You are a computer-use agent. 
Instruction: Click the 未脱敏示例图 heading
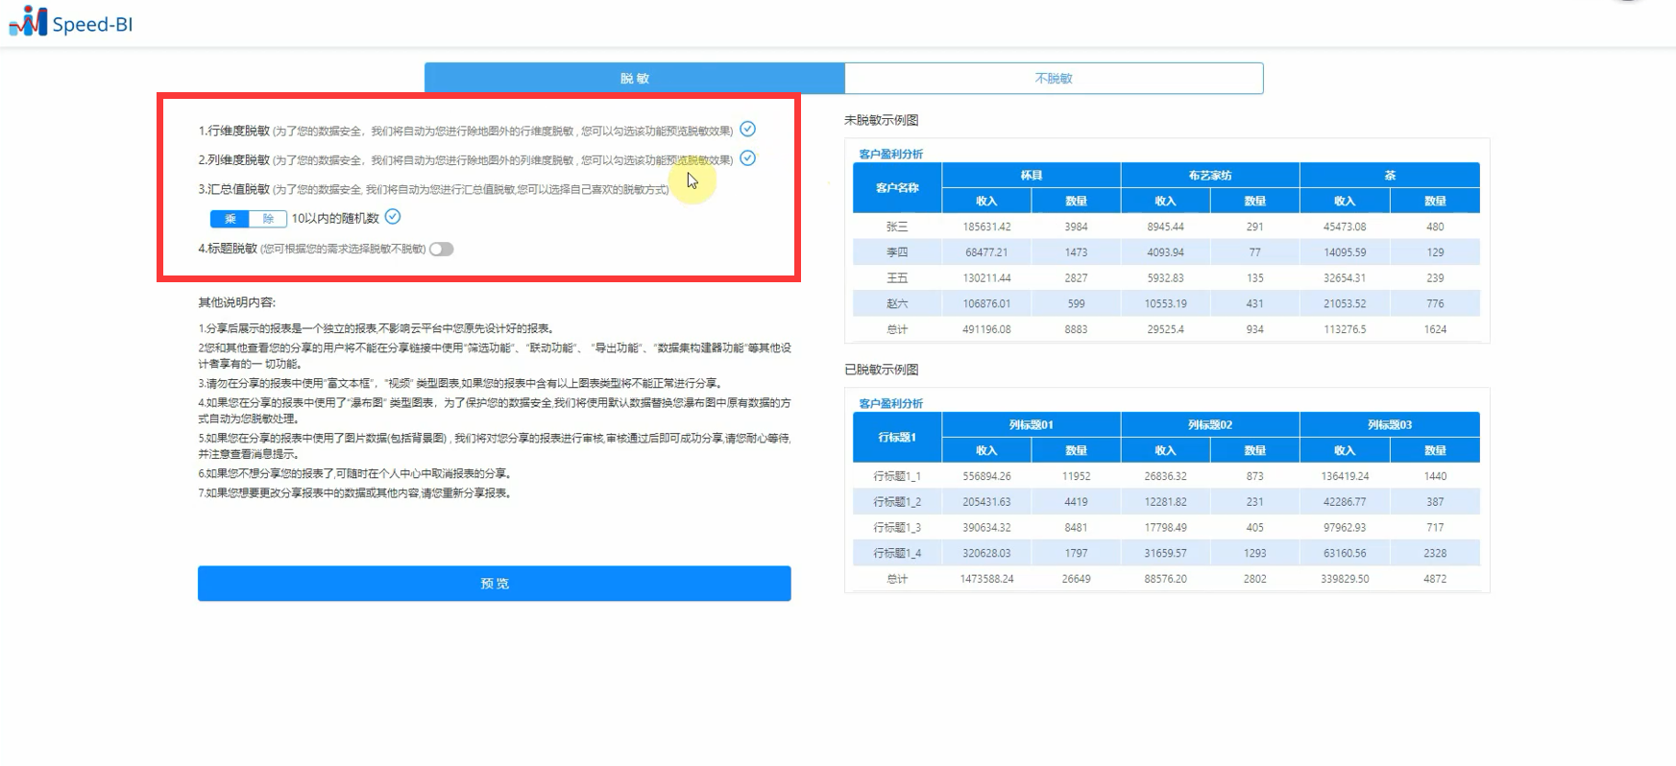(x=882, y=120)
